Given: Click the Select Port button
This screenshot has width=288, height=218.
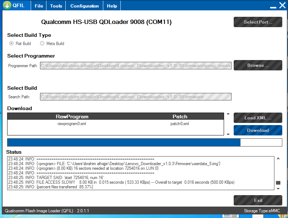Looking at the screenshot, I should point(258,22).
